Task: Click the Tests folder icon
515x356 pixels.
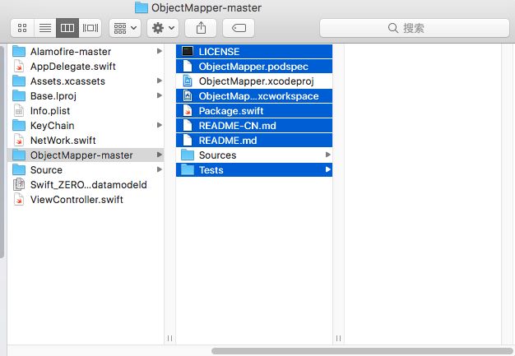Action: [188, 169]
